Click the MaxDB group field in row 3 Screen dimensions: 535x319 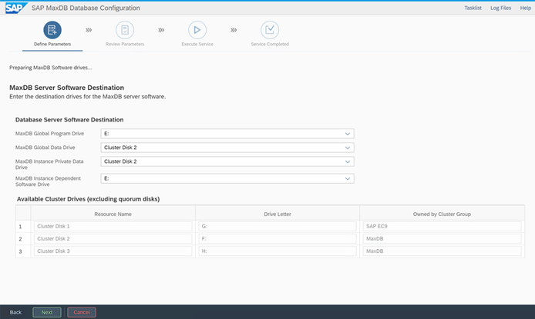(442, 251)
